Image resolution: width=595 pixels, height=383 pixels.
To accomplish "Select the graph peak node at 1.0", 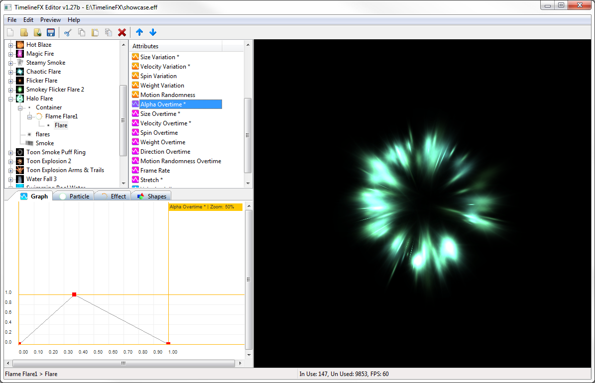I will click(74, 294).
